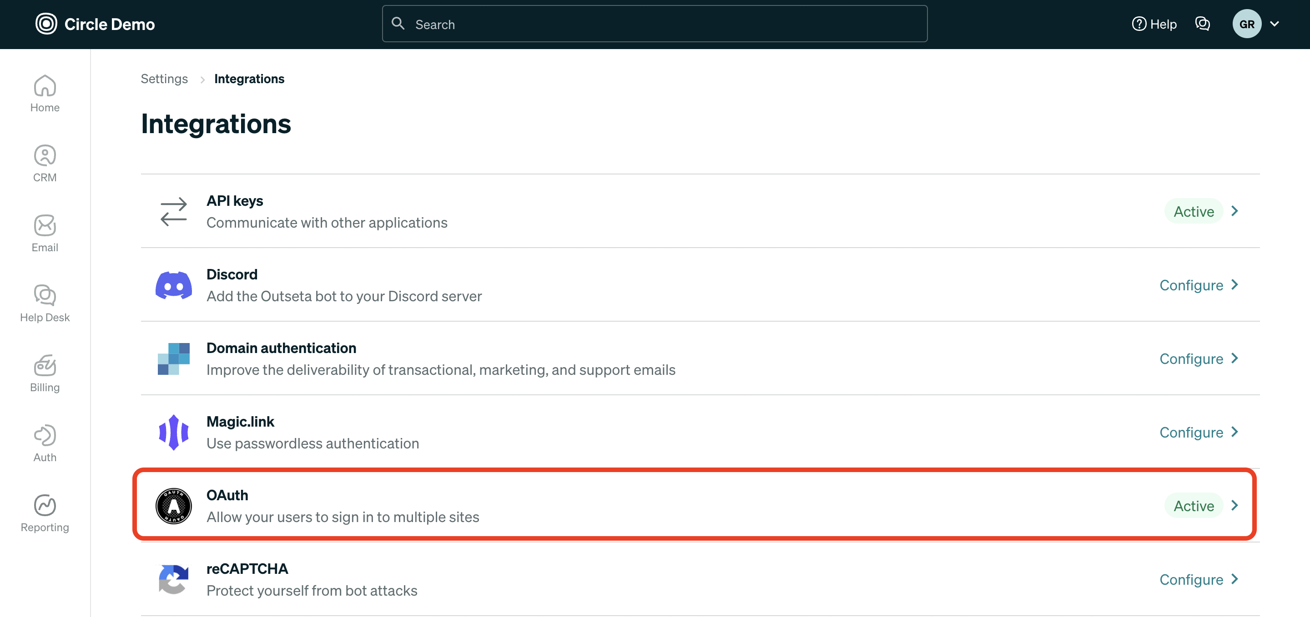The image size is (1310, 617).
Task: Click Configure for reCAPTCHA
Action: (x=1191, y=580)
